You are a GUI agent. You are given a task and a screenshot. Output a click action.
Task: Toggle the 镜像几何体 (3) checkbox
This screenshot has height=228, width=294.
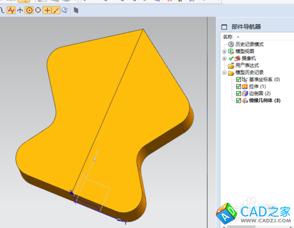238,100
